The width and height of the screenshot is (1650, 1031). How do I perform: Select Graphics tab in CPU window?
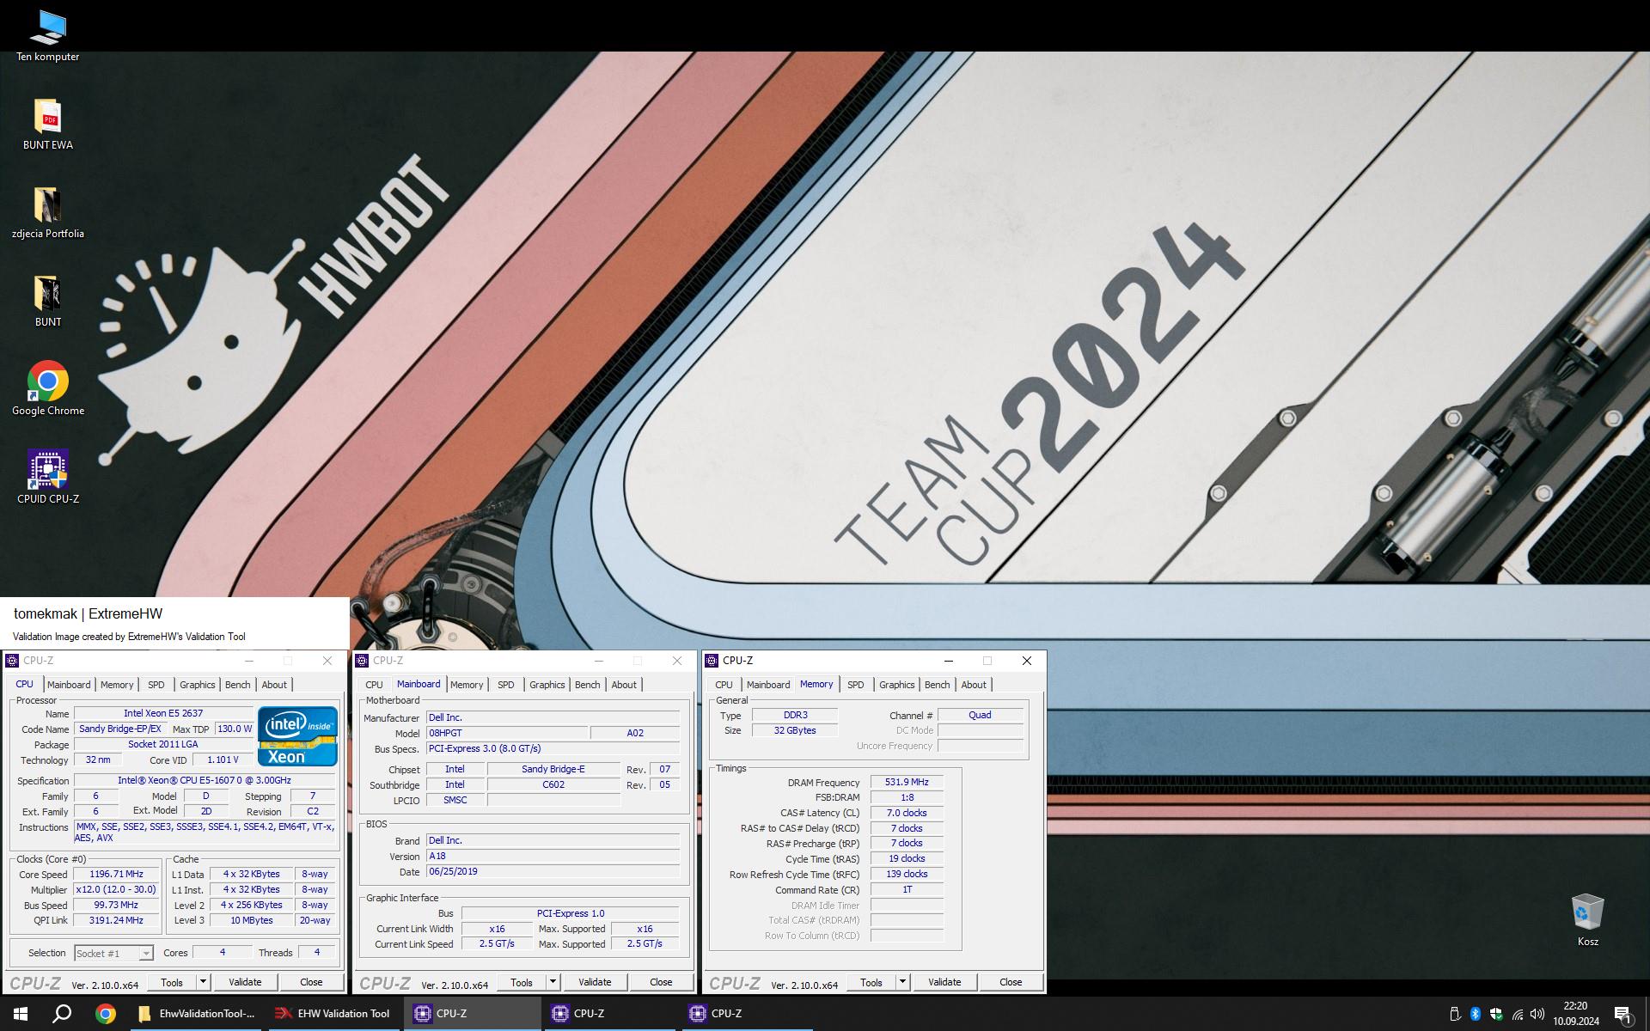point(197,685)
